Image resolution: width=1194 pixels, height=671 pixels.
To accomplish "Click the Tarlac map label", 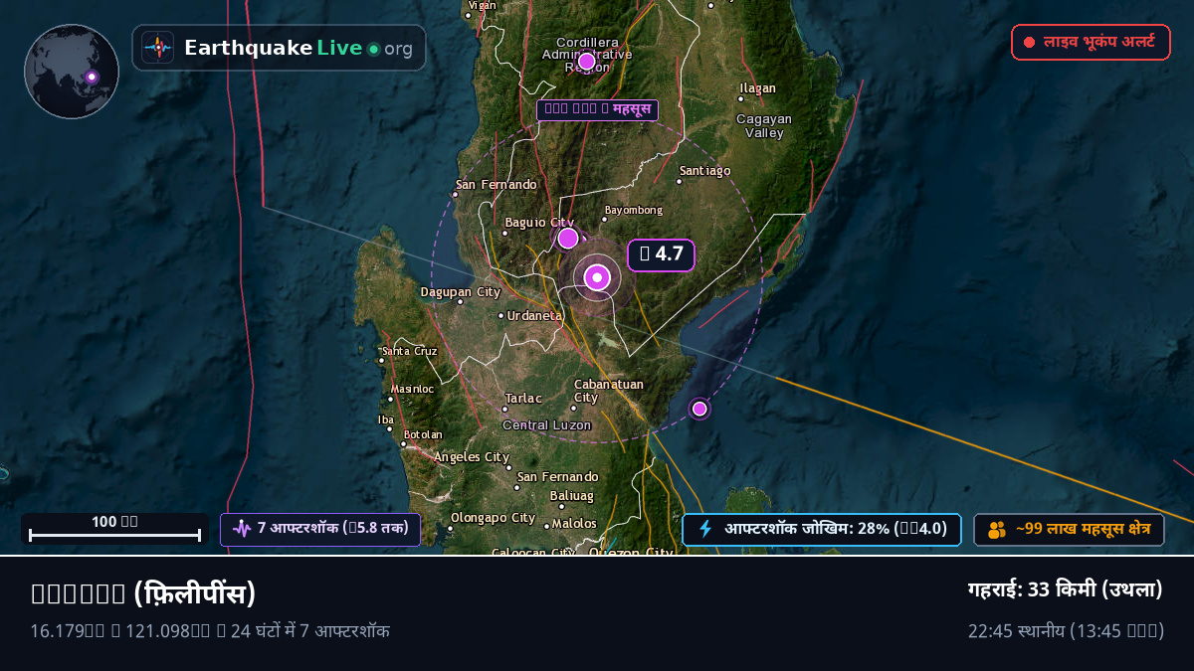I will (523, 399).
